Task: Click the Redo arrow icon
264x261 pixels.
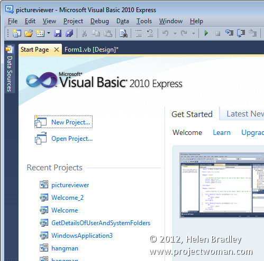Action: pos(184,33)
